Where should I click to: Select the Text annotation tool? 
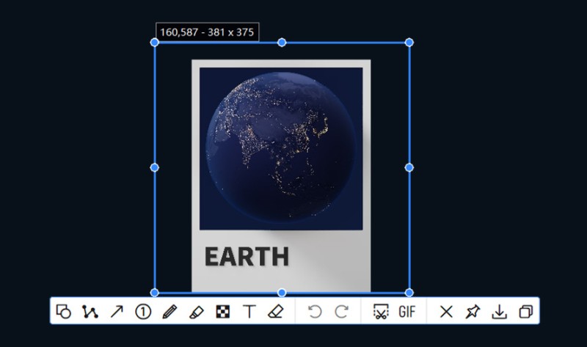coord(249,311)
